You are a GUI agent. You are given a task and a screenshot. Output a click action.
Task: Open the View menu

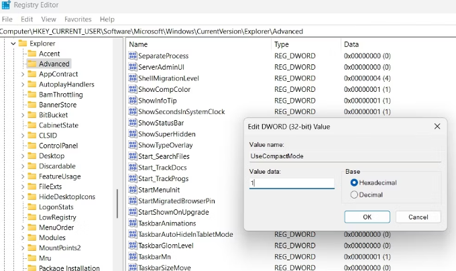pyautogui.click(x=48, y=19)
